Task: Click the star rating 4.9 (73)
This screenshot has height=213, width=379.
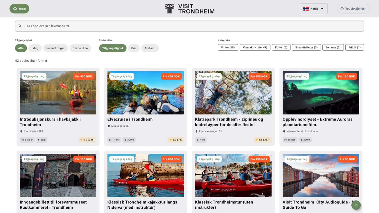Action: 176,140
